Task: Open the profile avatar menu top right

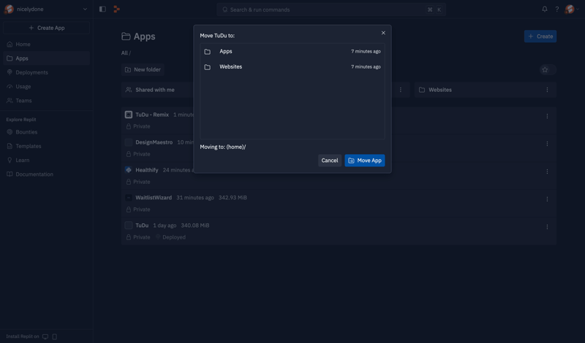Action: click(x=572, y=9)
